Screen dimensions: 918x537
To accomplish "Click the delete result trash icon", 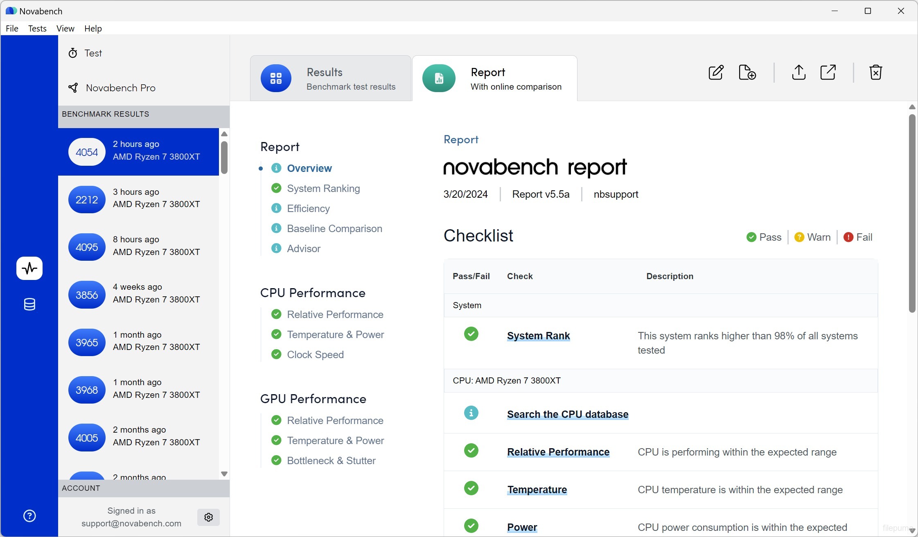I will (x=875, y=72).
